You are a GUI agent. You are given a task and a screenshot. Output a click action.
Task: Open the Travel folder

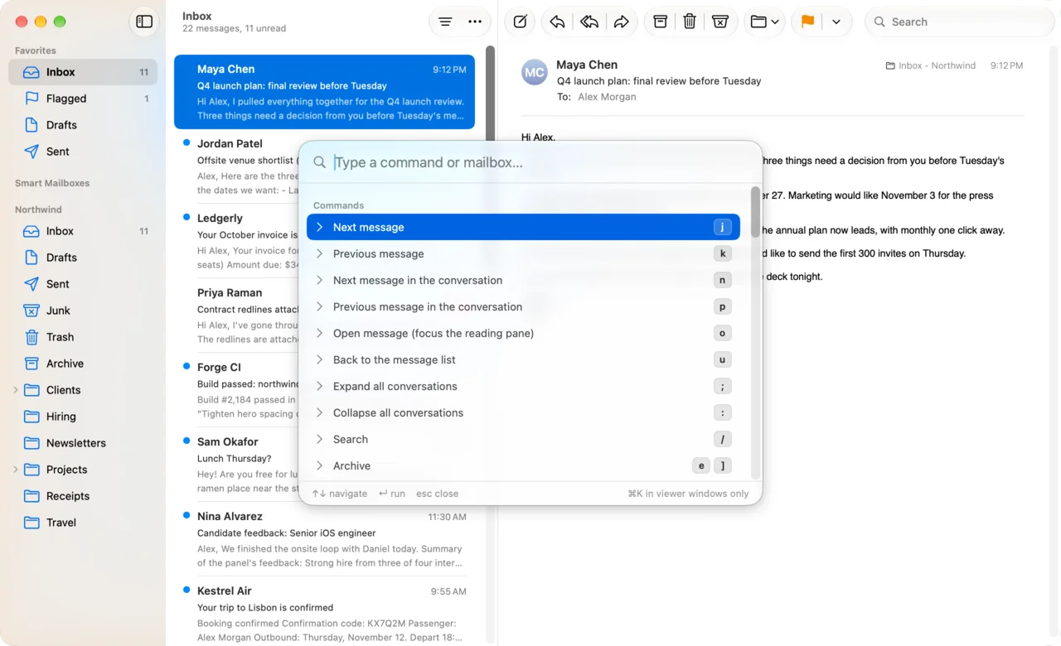click(83, 523)
